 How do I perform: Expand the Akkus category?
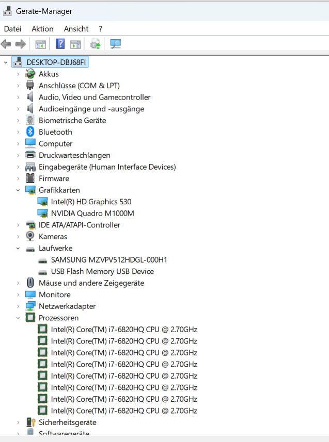(x=18, y=74)
